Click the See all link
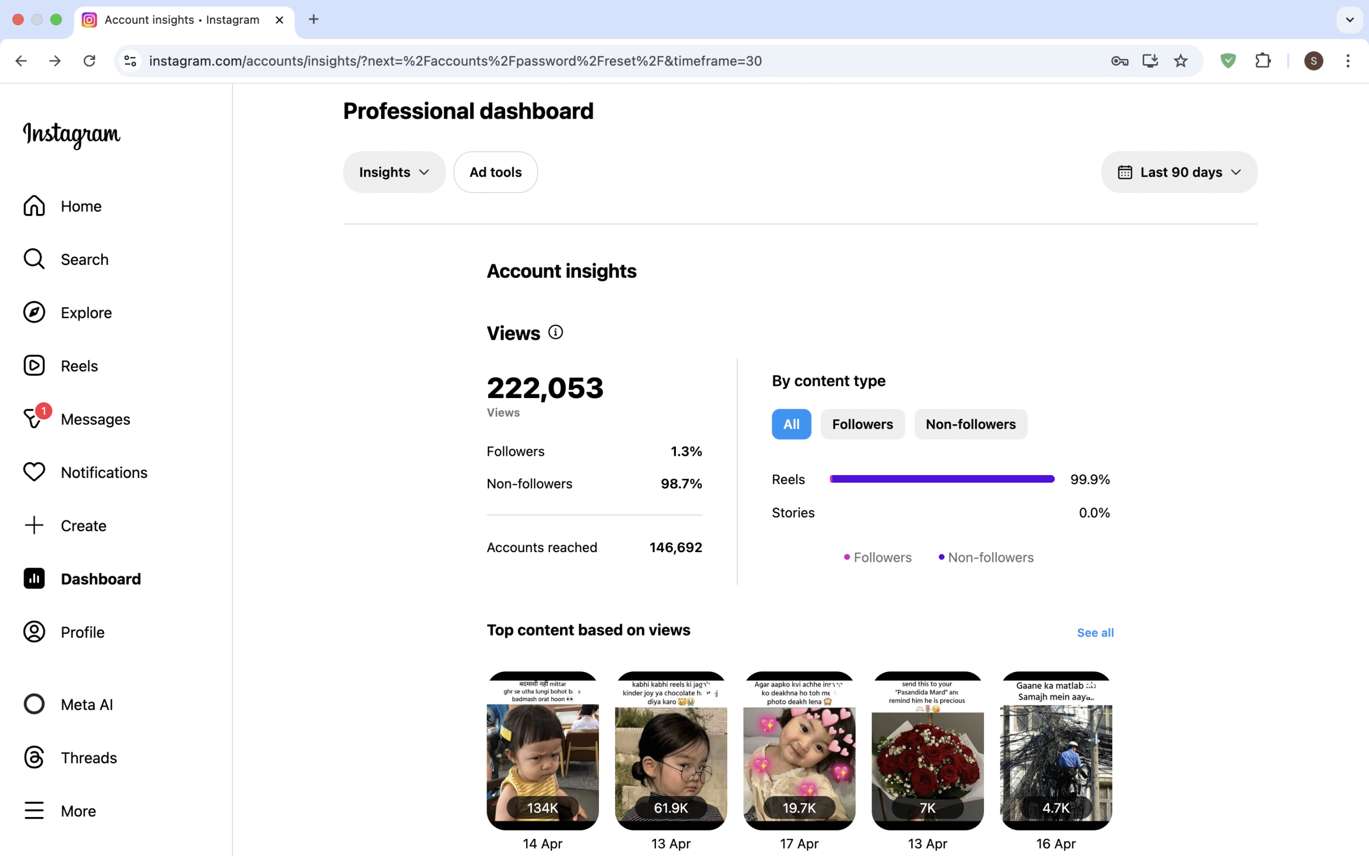The height and width of the screenshot is (856, 1369). coord(1095,632)
